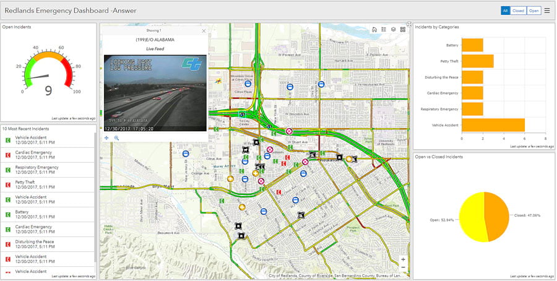Click the blue marker near New Jersey St
557x281 pixels.
[x=186, y=153]
